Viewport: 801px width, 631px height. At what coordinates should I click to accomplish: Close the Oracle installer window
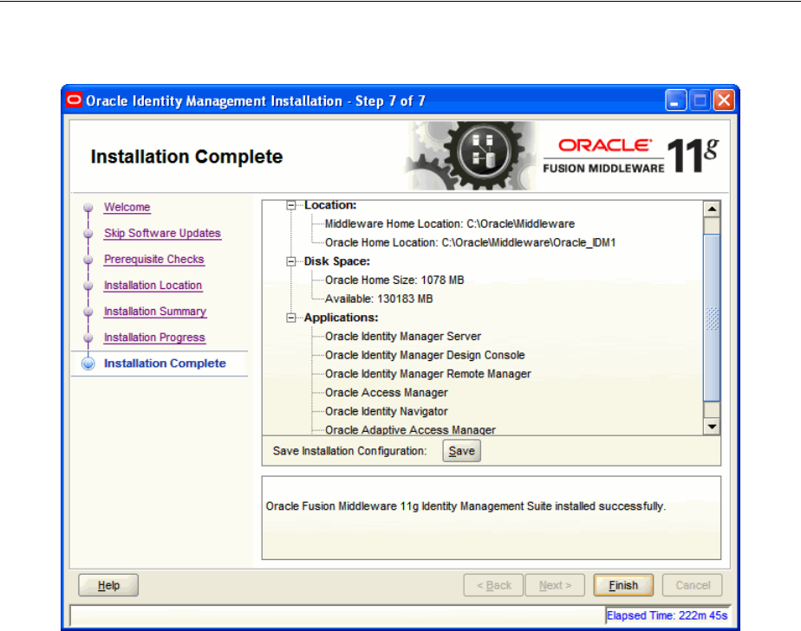724,100
